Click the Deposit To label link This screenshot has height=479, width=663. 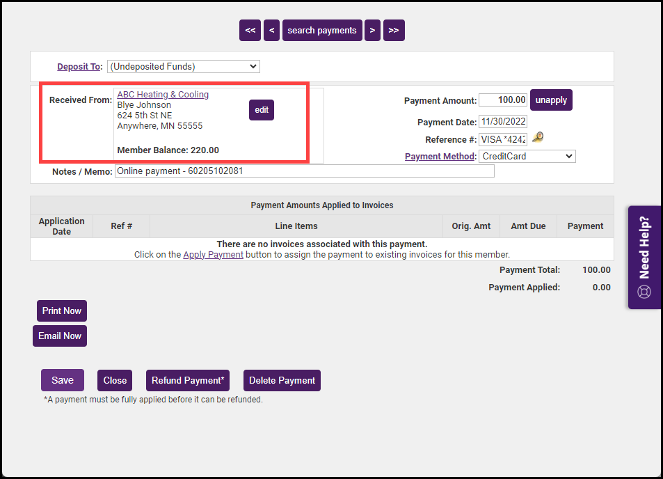coord(79,67)
